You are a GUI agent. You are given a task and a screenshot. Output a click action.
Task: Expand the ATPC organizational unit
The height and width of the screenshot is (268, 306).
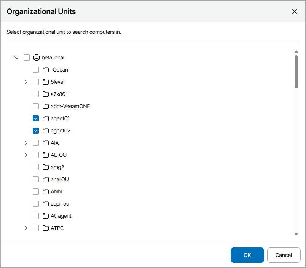tap(26, 228)
